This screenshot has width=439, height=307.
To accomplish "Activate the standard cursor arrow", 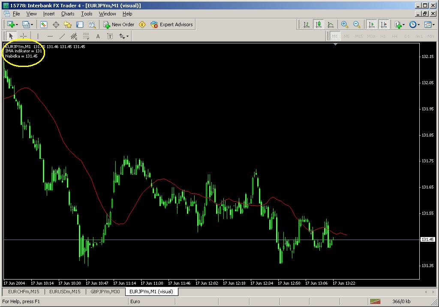I will point(11,36).
